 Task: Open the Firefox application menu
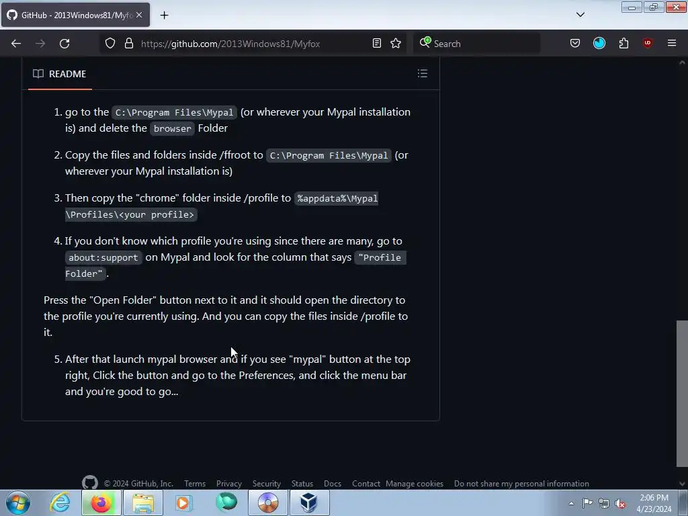pyautogui.click(x=671, y=43)
